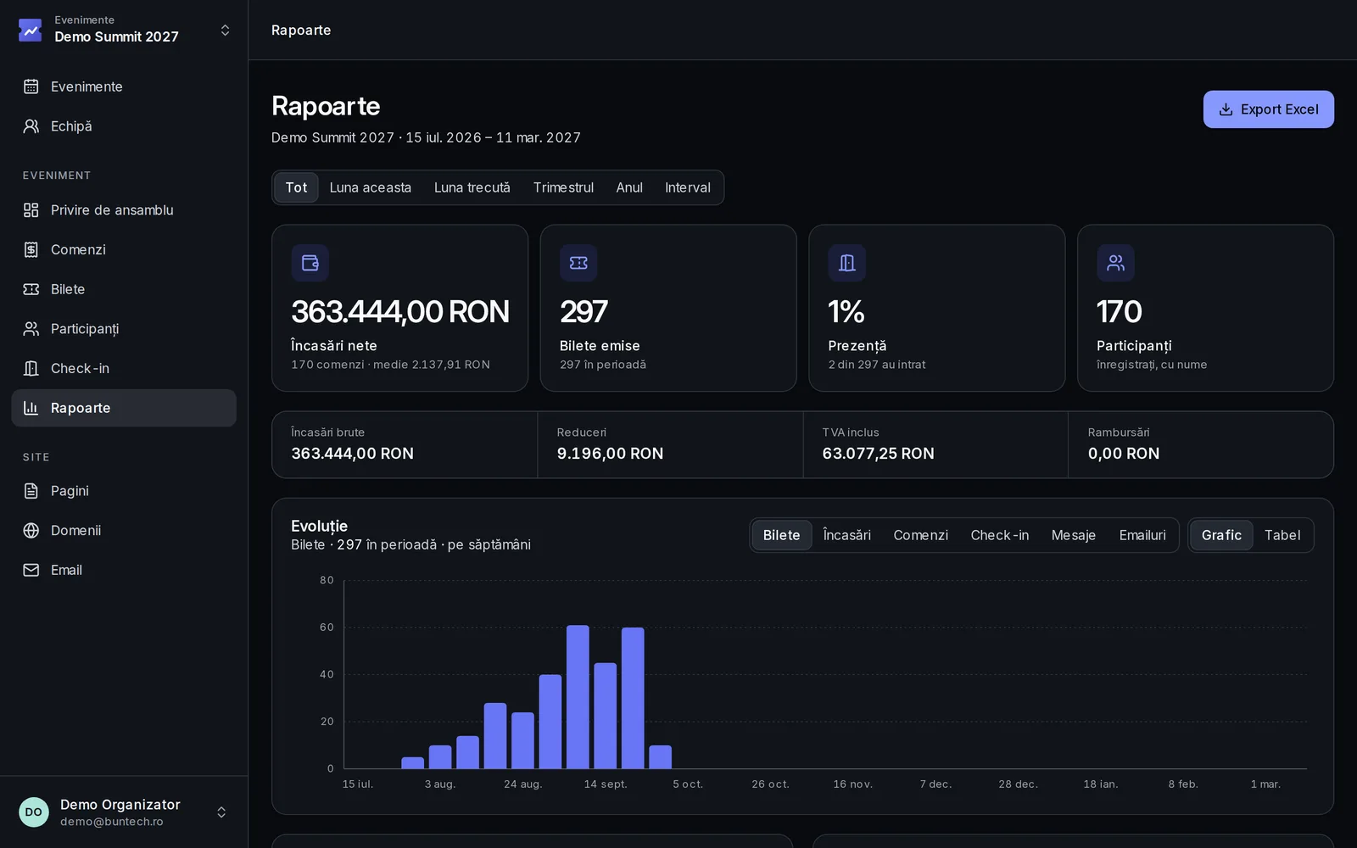Click the people icon beside Participanți in sidebar
Viewport: 1357px width, 848px height.
31,329
